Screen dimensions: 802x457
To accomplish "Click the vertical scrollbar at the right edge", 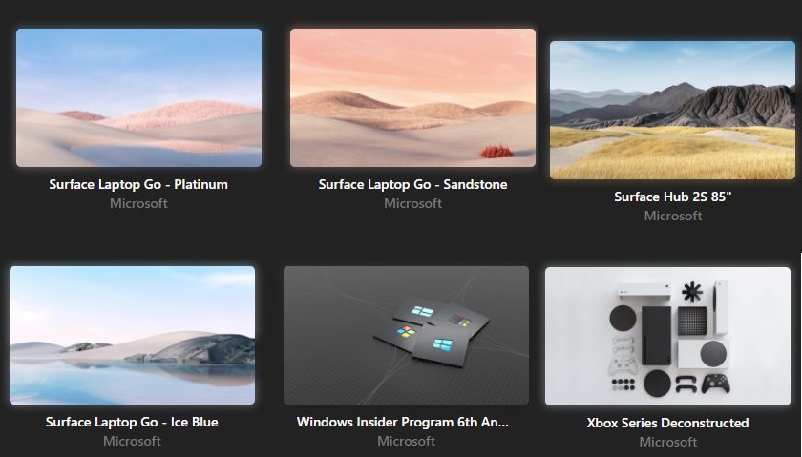I will point(800,355).
